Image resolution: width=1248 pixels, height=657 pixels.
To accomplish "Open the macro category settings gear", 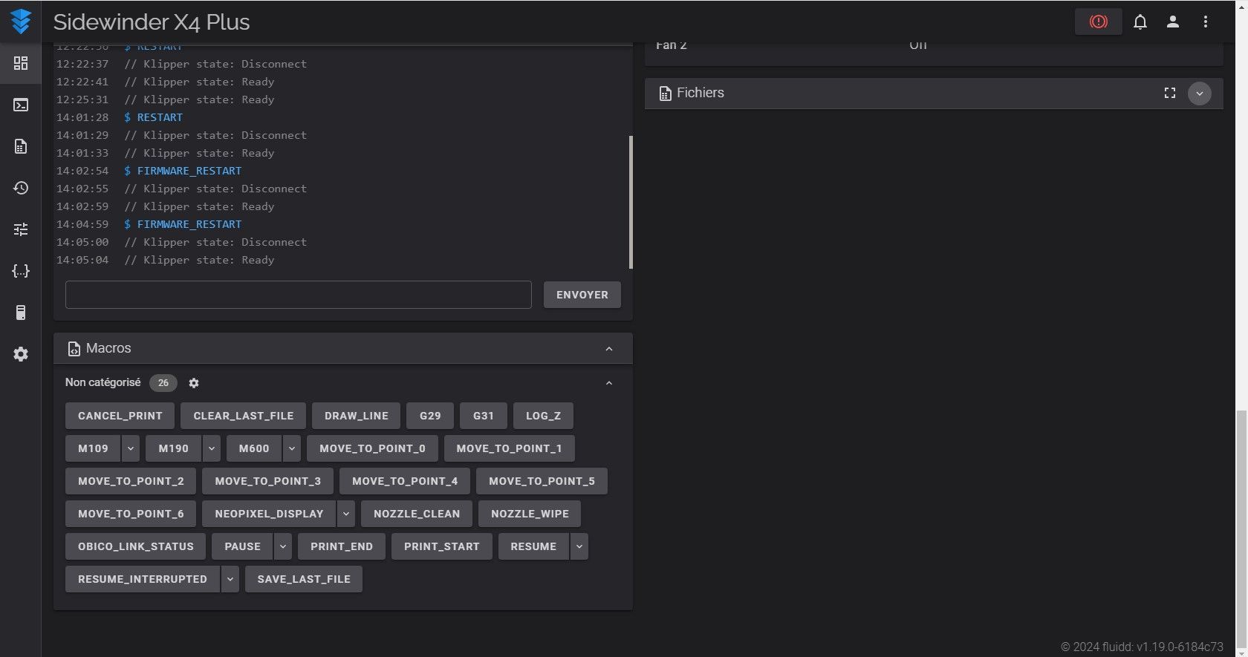I will 194,383.
